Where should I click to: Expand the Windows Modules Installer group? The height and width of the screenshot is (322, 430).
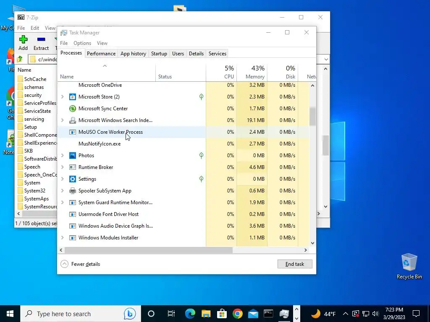point(63,238)
